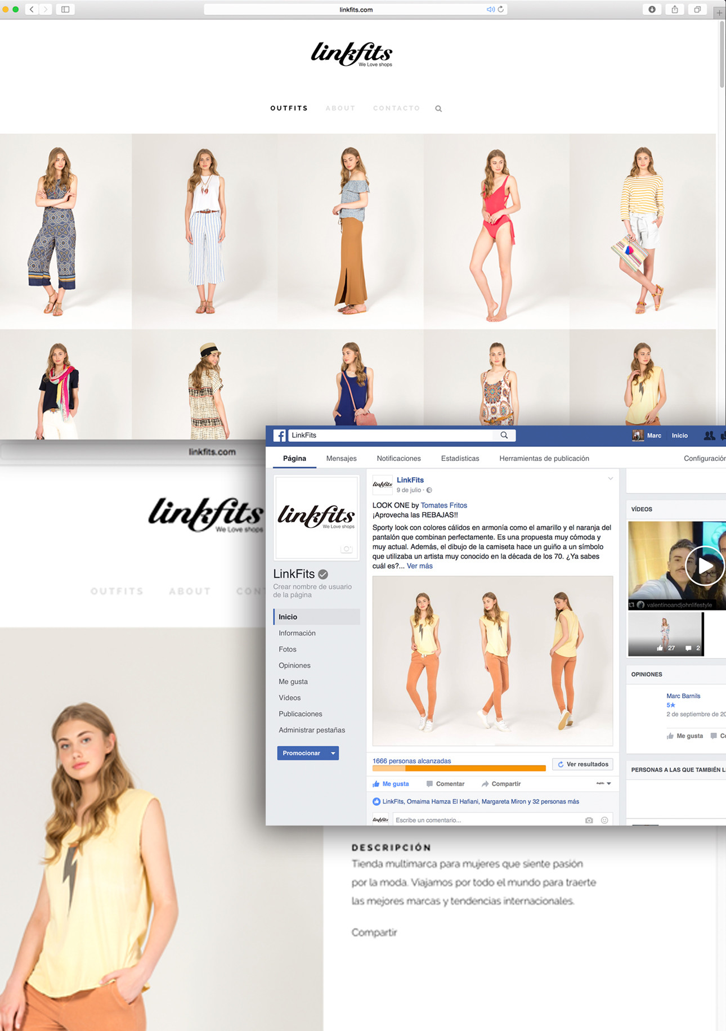The width and height of the screenshot is (726, 1031).
Task: Click Inicio in the Facebook top bar
Action: (x=679, y=436)
